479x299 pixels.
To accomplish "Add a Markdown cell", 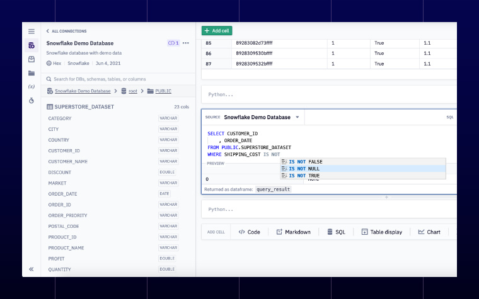I will [x=293, y=232].
